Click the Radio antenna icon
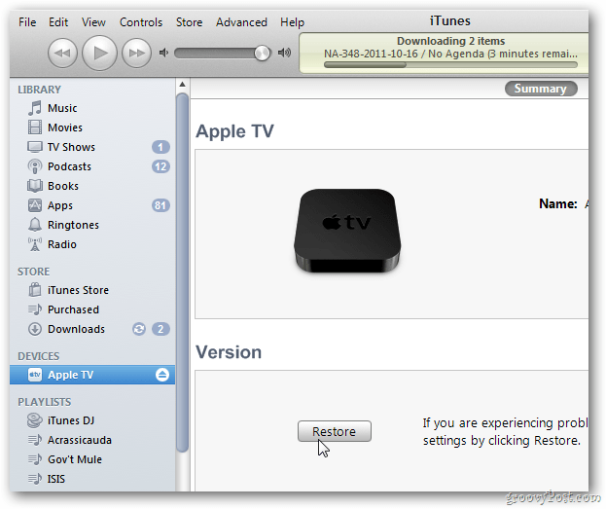The width and height of the screenshot is (606, 509). click(x=35, y=244)
